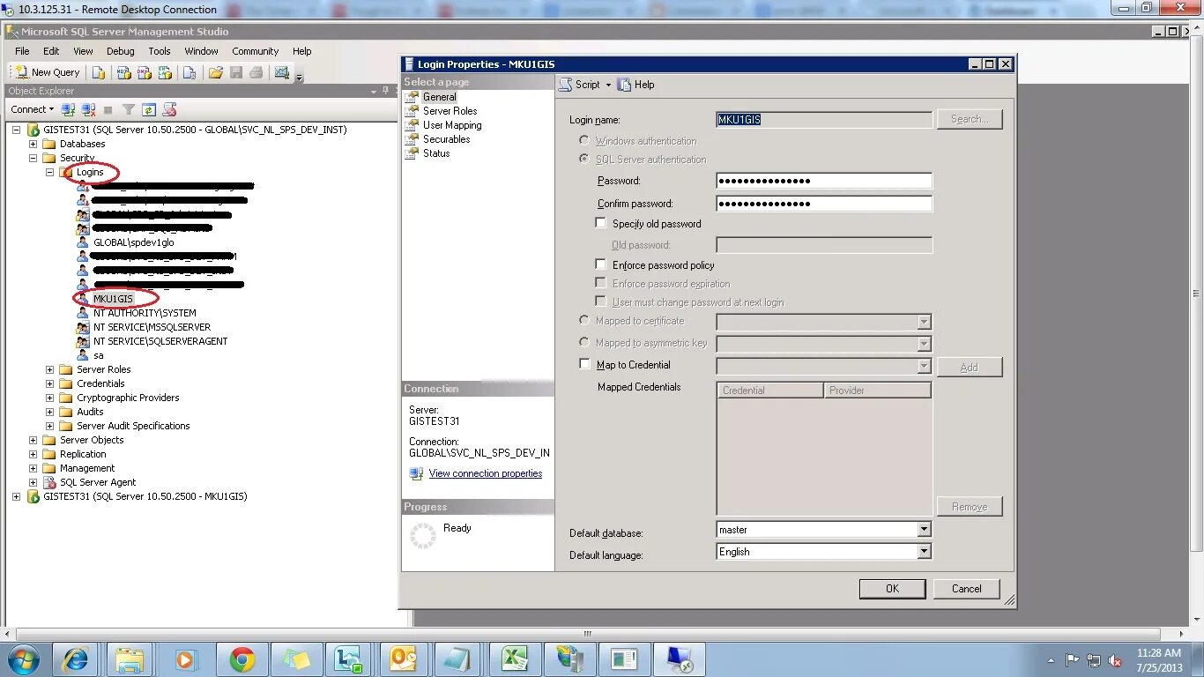Open the Community menu

[x=256, y=51]
